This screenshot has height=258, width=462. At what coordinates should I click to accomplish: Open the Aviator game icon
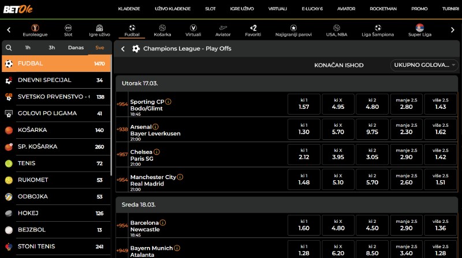point(223,28)
